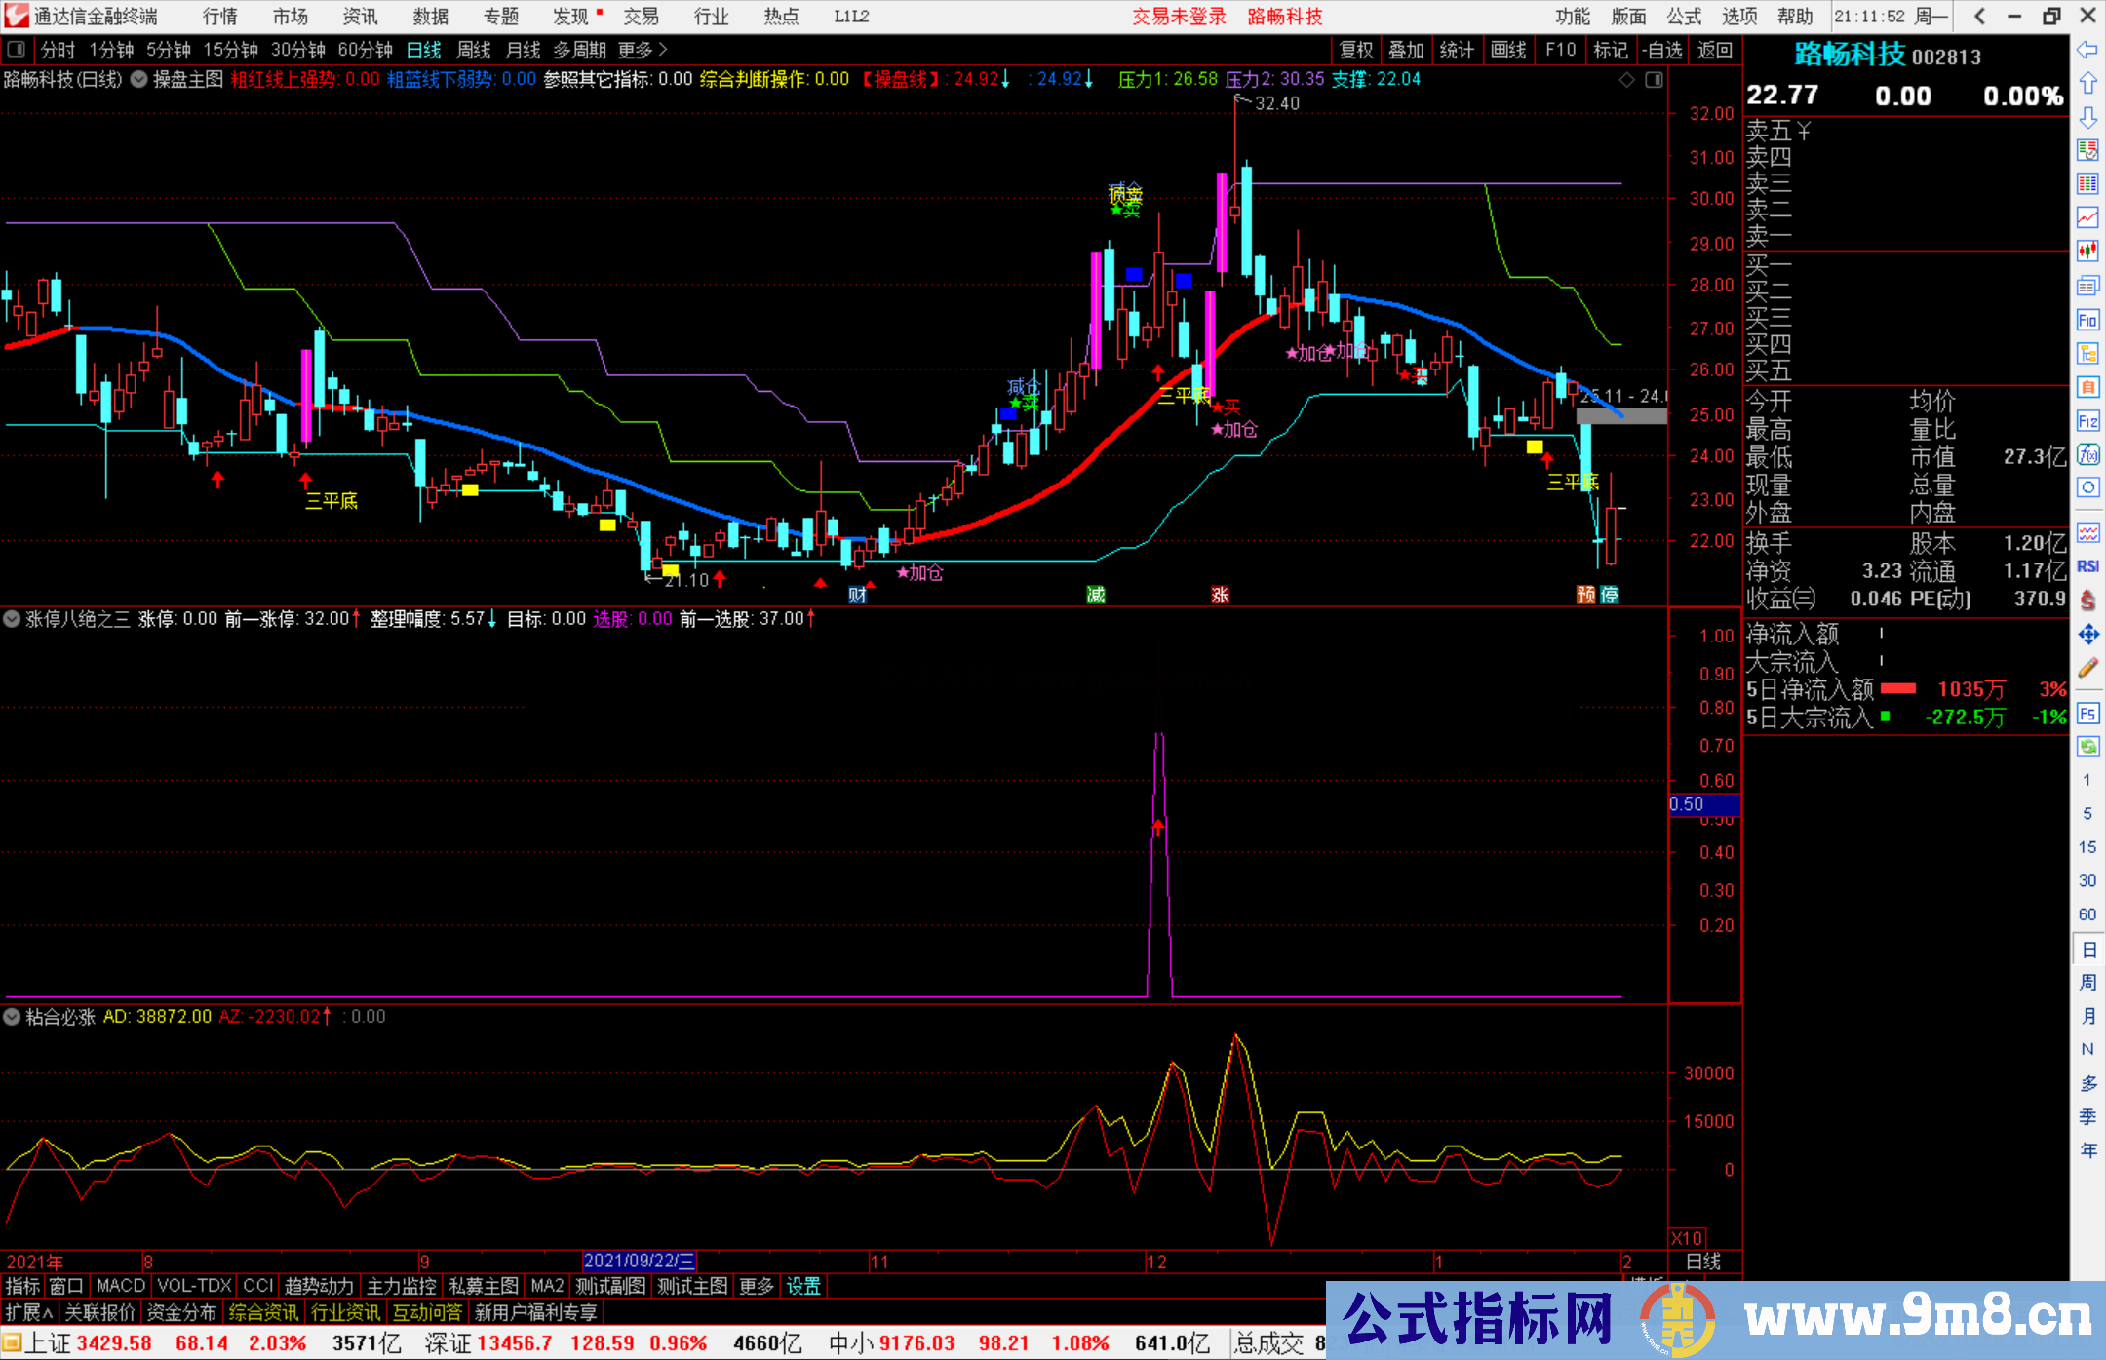Toggle the 操盘主图 indicator round button
Viewport: 2106px width, 1360px height.
pos(138,79)
